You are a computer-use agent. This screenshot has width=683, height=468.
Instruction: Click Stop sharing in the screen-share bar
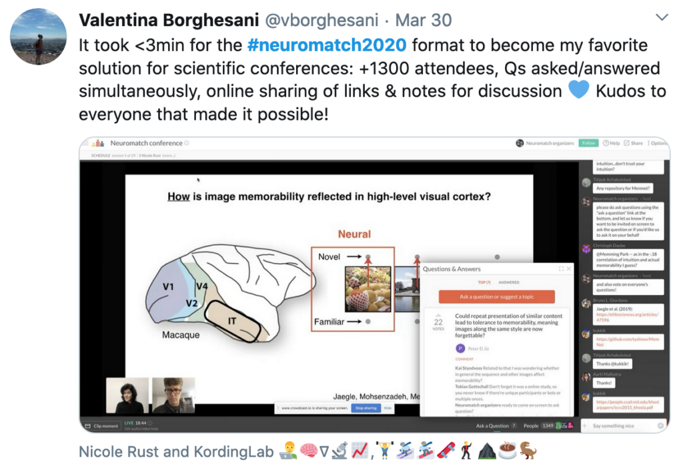click(x=366, y=408)
